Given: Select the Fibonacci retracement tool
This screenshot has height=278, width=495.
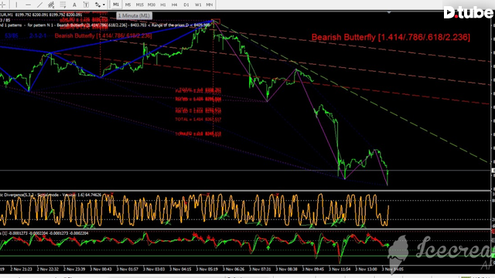Looking at the screenshot, I should tap(63, 5).
